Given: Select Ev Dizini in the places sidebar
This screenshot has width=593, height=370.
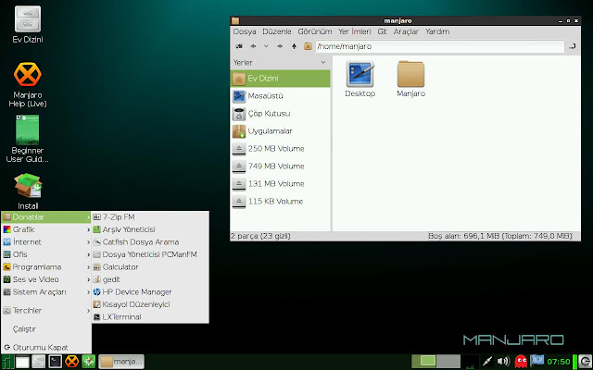Looking at the screenshot, I should click(x=280, y=79).
